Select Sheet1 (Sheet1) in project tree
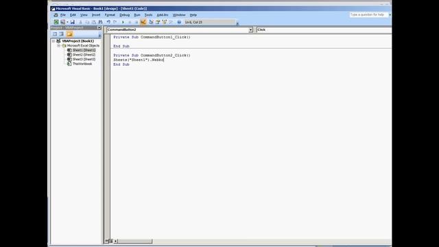 [84, 50]
